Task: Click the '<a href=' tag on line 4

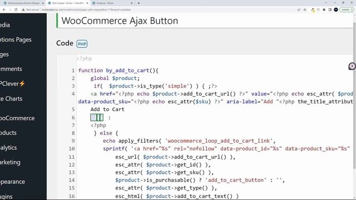Action: pyautogui.click(x=103, y=94)
